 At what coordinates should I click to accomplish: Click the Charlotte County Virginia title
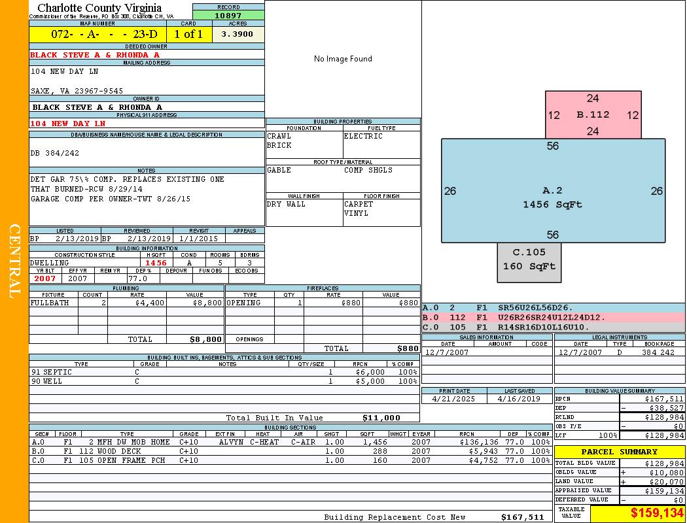(99, 8)
